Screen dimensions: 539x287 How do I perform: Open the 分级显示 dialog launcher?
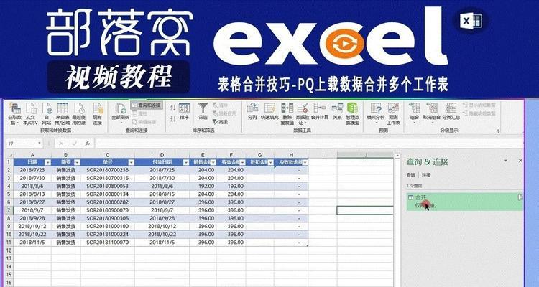coord(498,131)
